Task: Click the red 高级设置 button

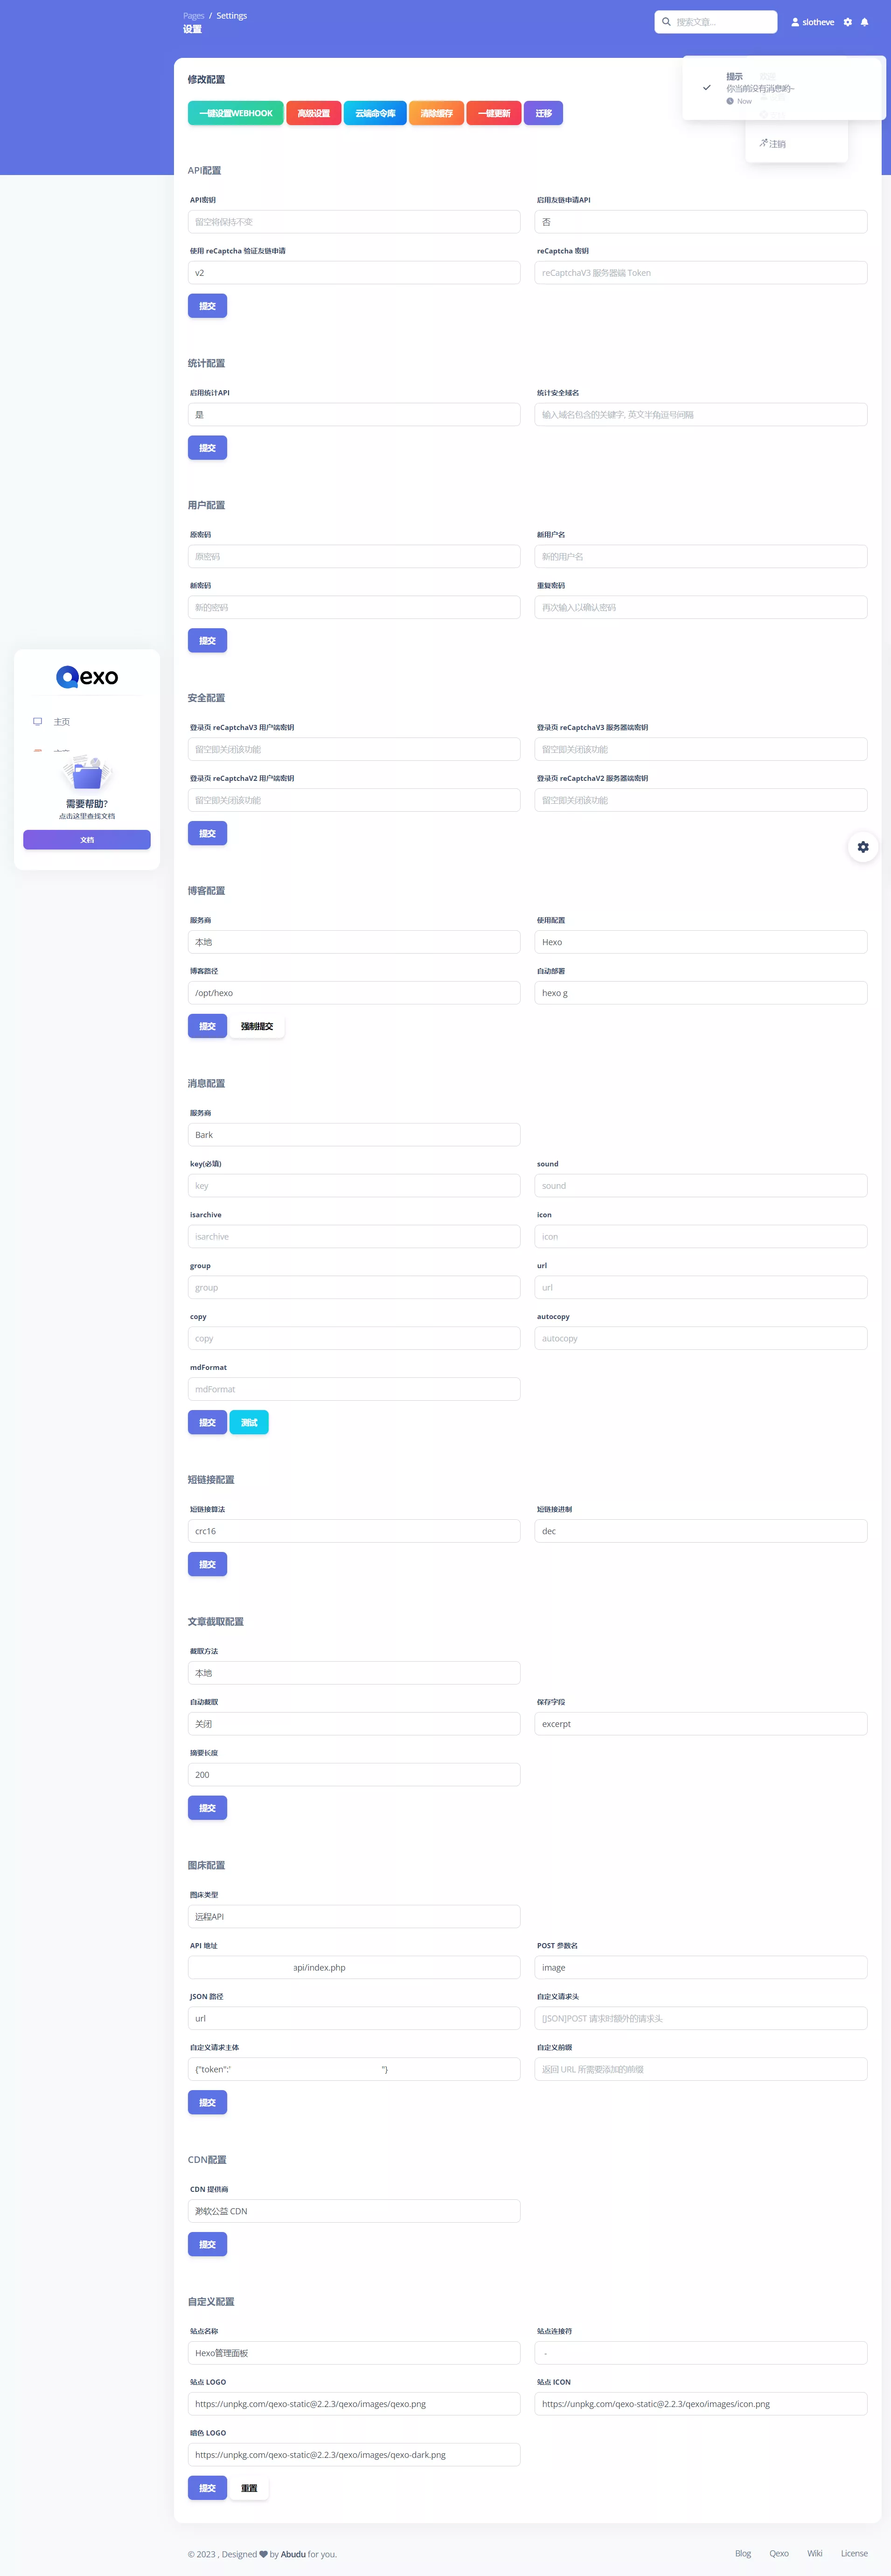Action: 314,113
